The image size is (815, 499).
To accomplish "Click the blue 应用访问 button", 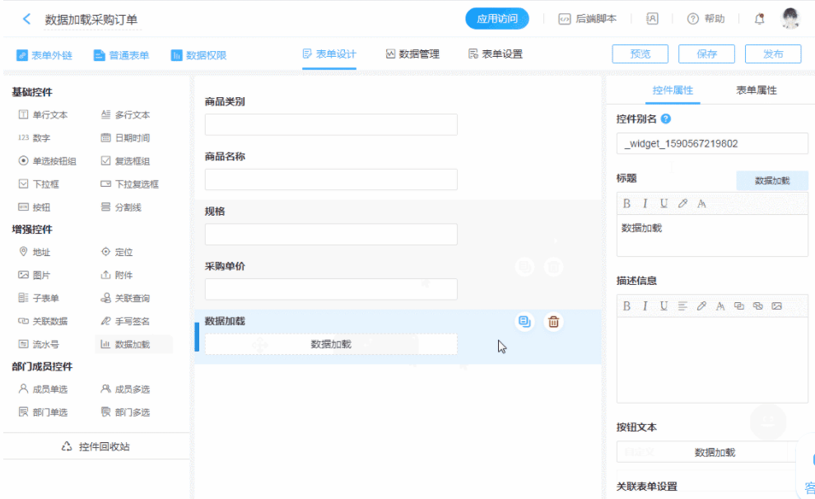I will 497,19.
